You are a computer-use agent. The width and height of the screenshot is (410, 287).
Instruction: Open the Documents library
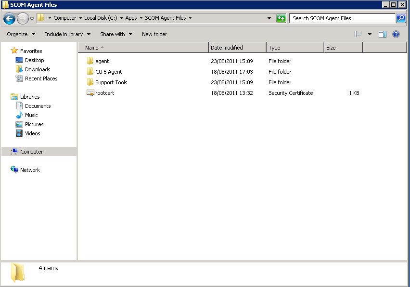pos(38,106)
